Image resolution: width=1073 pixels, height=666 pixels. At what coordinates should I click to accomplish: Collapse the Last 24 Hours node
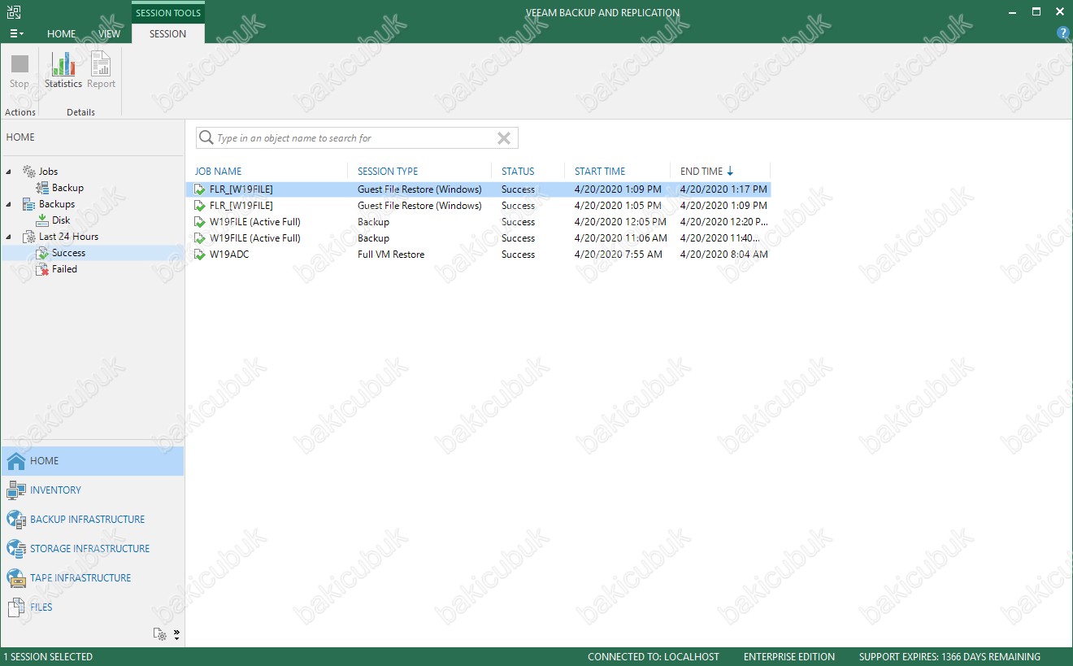coord(9,237)
